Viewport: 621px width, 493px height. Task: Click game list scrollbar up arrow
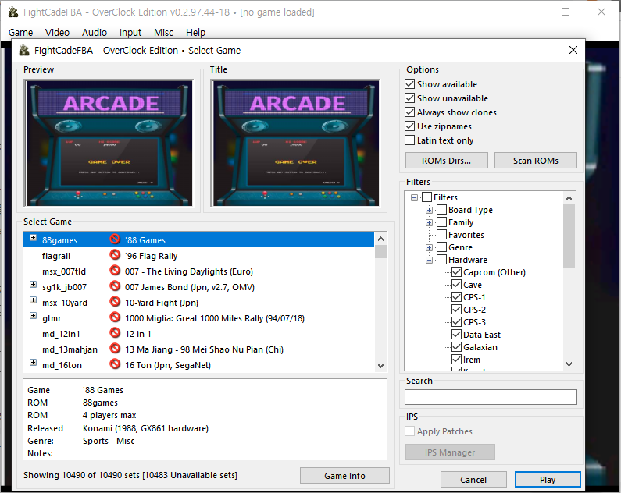click(380, 239)
